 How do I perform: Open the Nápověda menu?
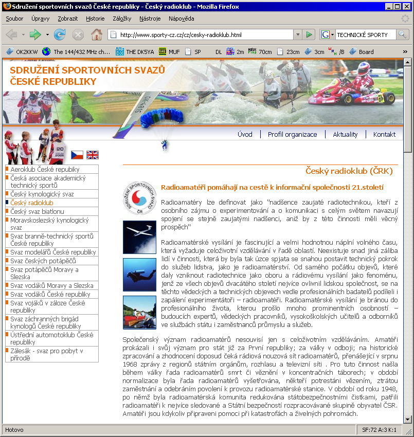(181, 19)
